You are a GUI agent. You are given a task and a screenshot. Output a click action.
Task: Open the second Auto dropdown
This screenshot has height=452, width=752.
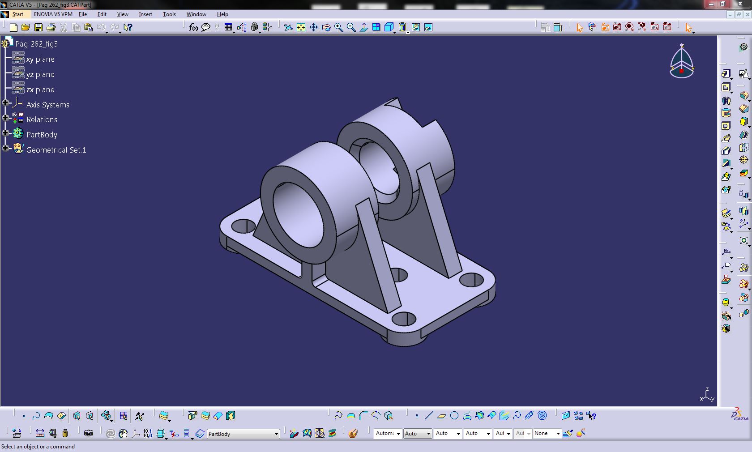[x=417, y=433]
